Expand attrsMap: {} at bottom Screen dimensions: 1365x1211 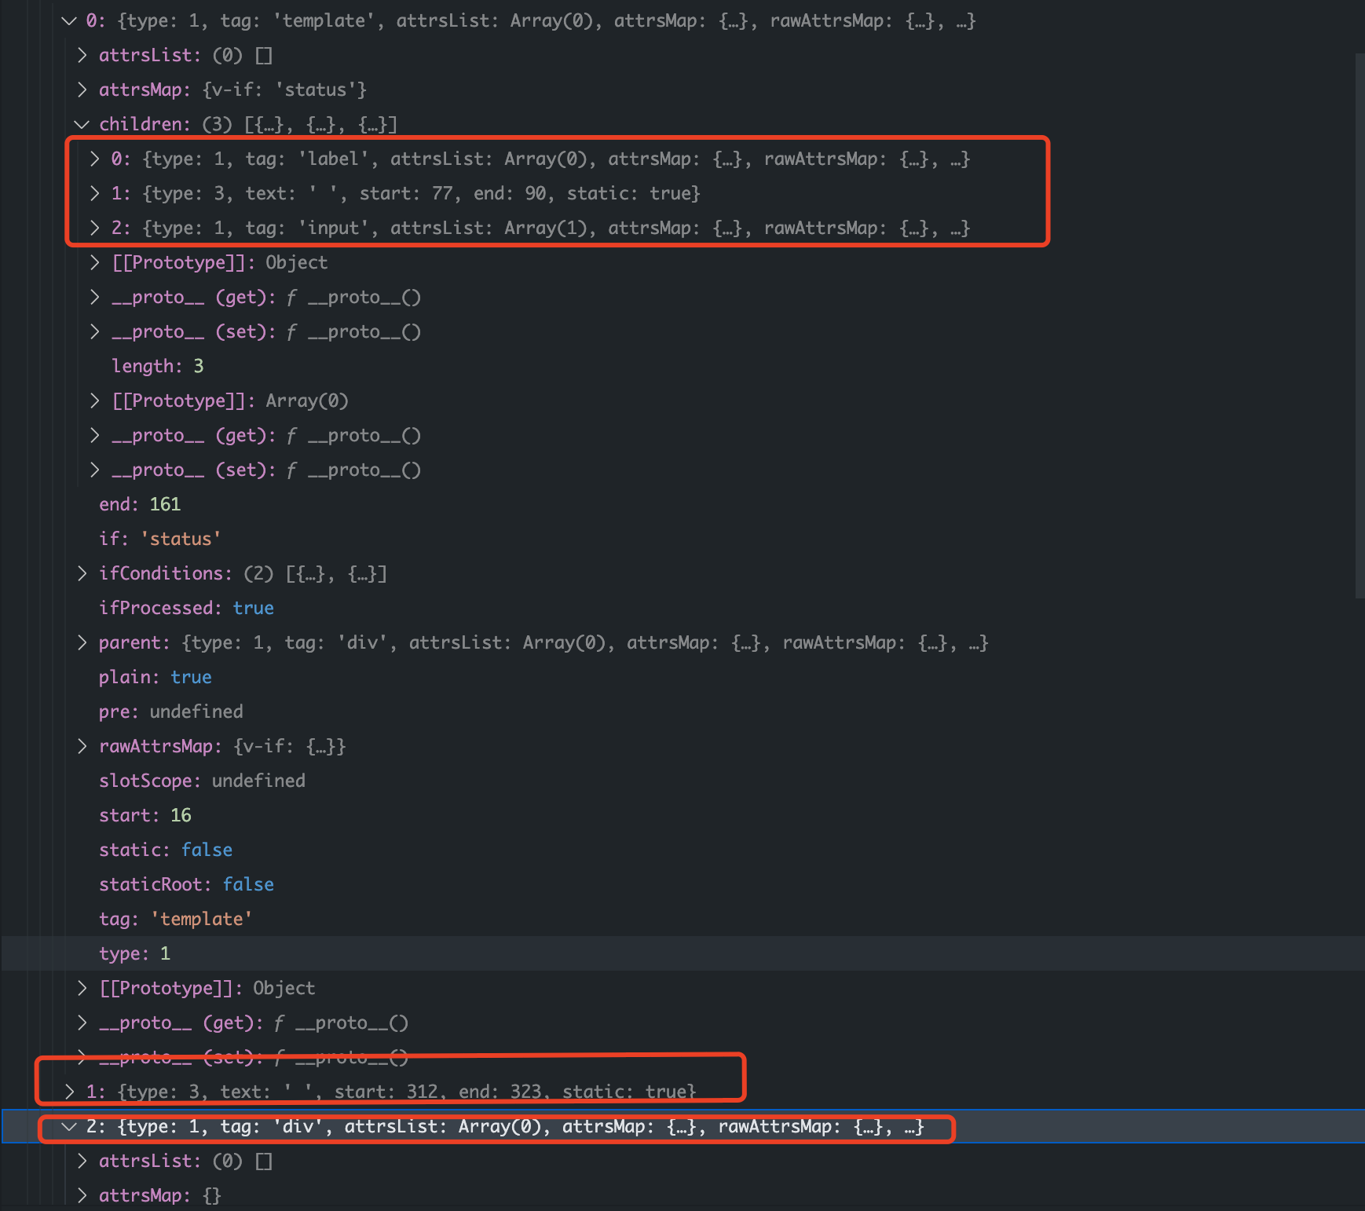tap(82, 1196)
